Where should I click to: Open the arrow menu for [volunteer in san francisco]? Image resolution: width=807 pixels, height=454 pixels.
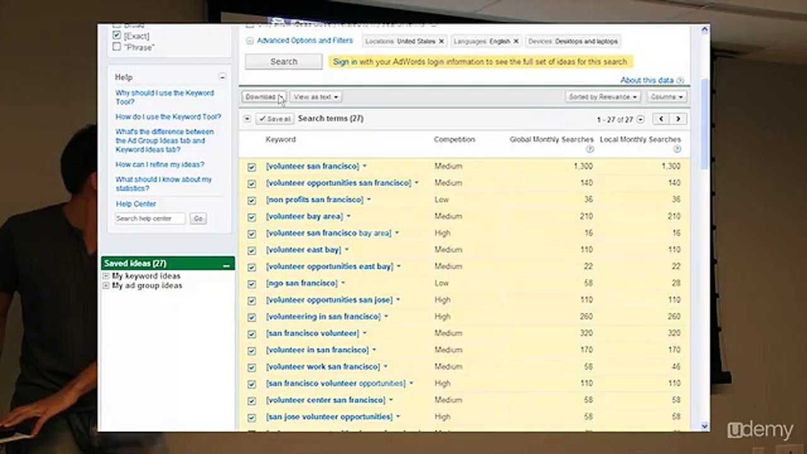coord(374,350)
